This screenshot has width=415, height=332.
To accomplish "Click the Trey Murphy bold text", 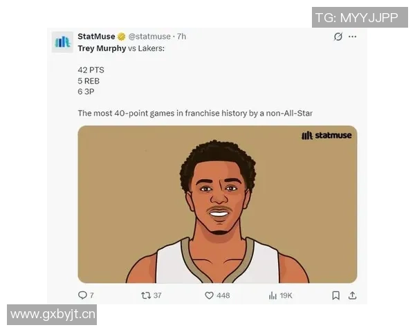I will coord(102,48).
